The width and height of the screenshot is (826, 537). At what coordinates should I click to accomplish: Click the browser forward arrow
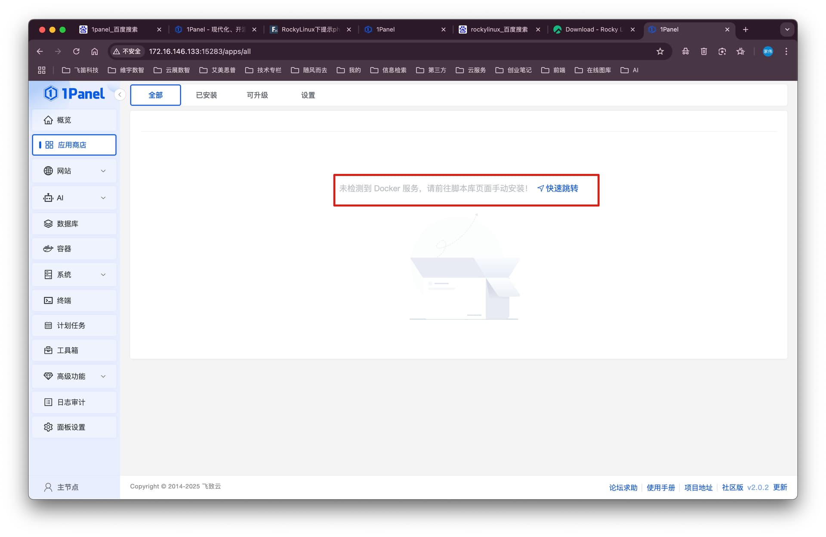pyautogui.click(x=58, y=51)
